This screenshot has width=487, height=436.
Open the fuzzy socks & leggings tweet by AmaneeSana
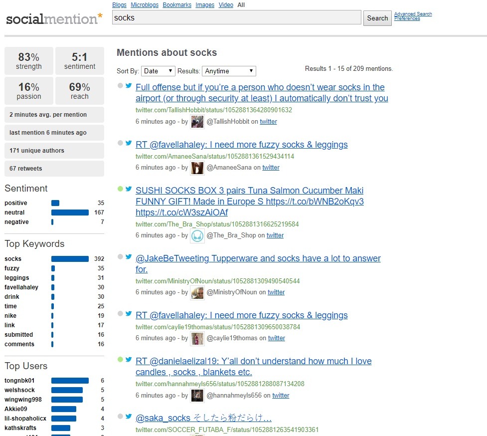pos(241,145)
